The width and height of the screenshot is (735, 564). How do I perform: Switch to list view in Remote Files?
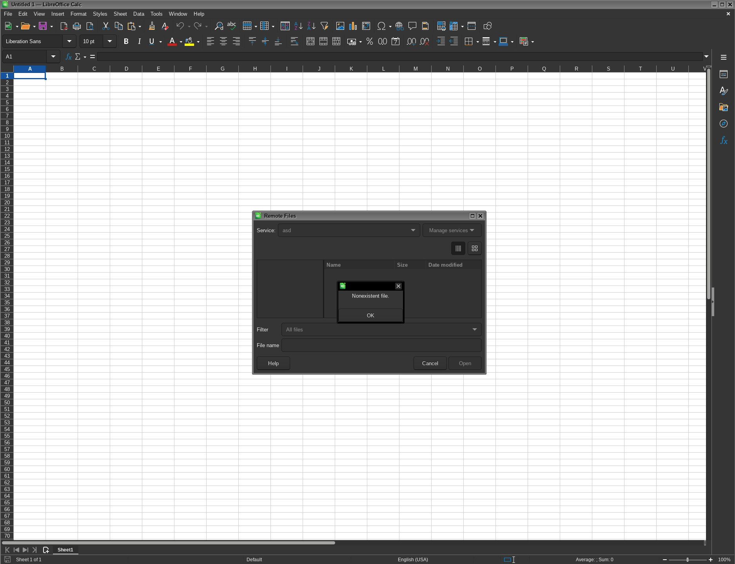[x=458, y=248]
